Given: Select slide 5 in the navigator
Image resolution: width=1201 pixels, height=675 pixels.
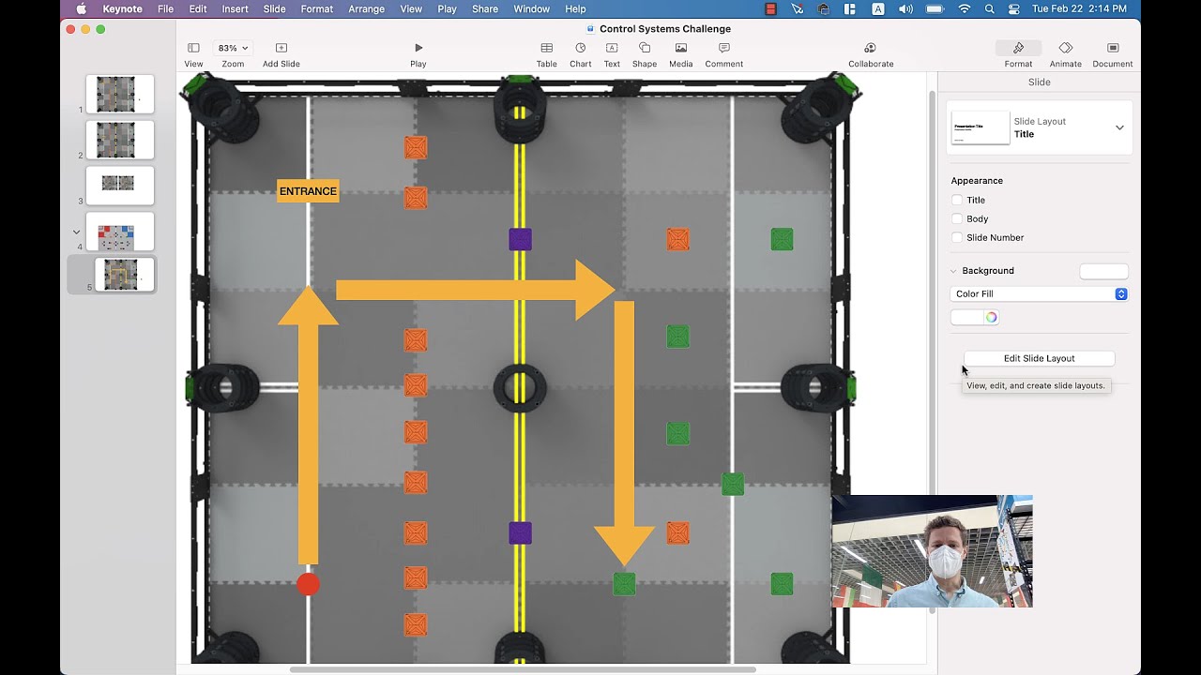Looking at the screenshot, I should click(124, 275).
